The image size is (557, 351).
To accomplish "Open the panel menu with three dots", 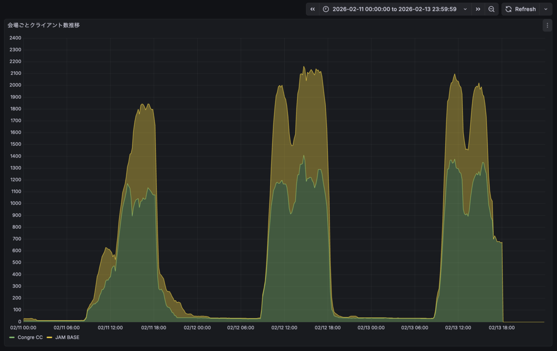I will [x=547, y=26].
